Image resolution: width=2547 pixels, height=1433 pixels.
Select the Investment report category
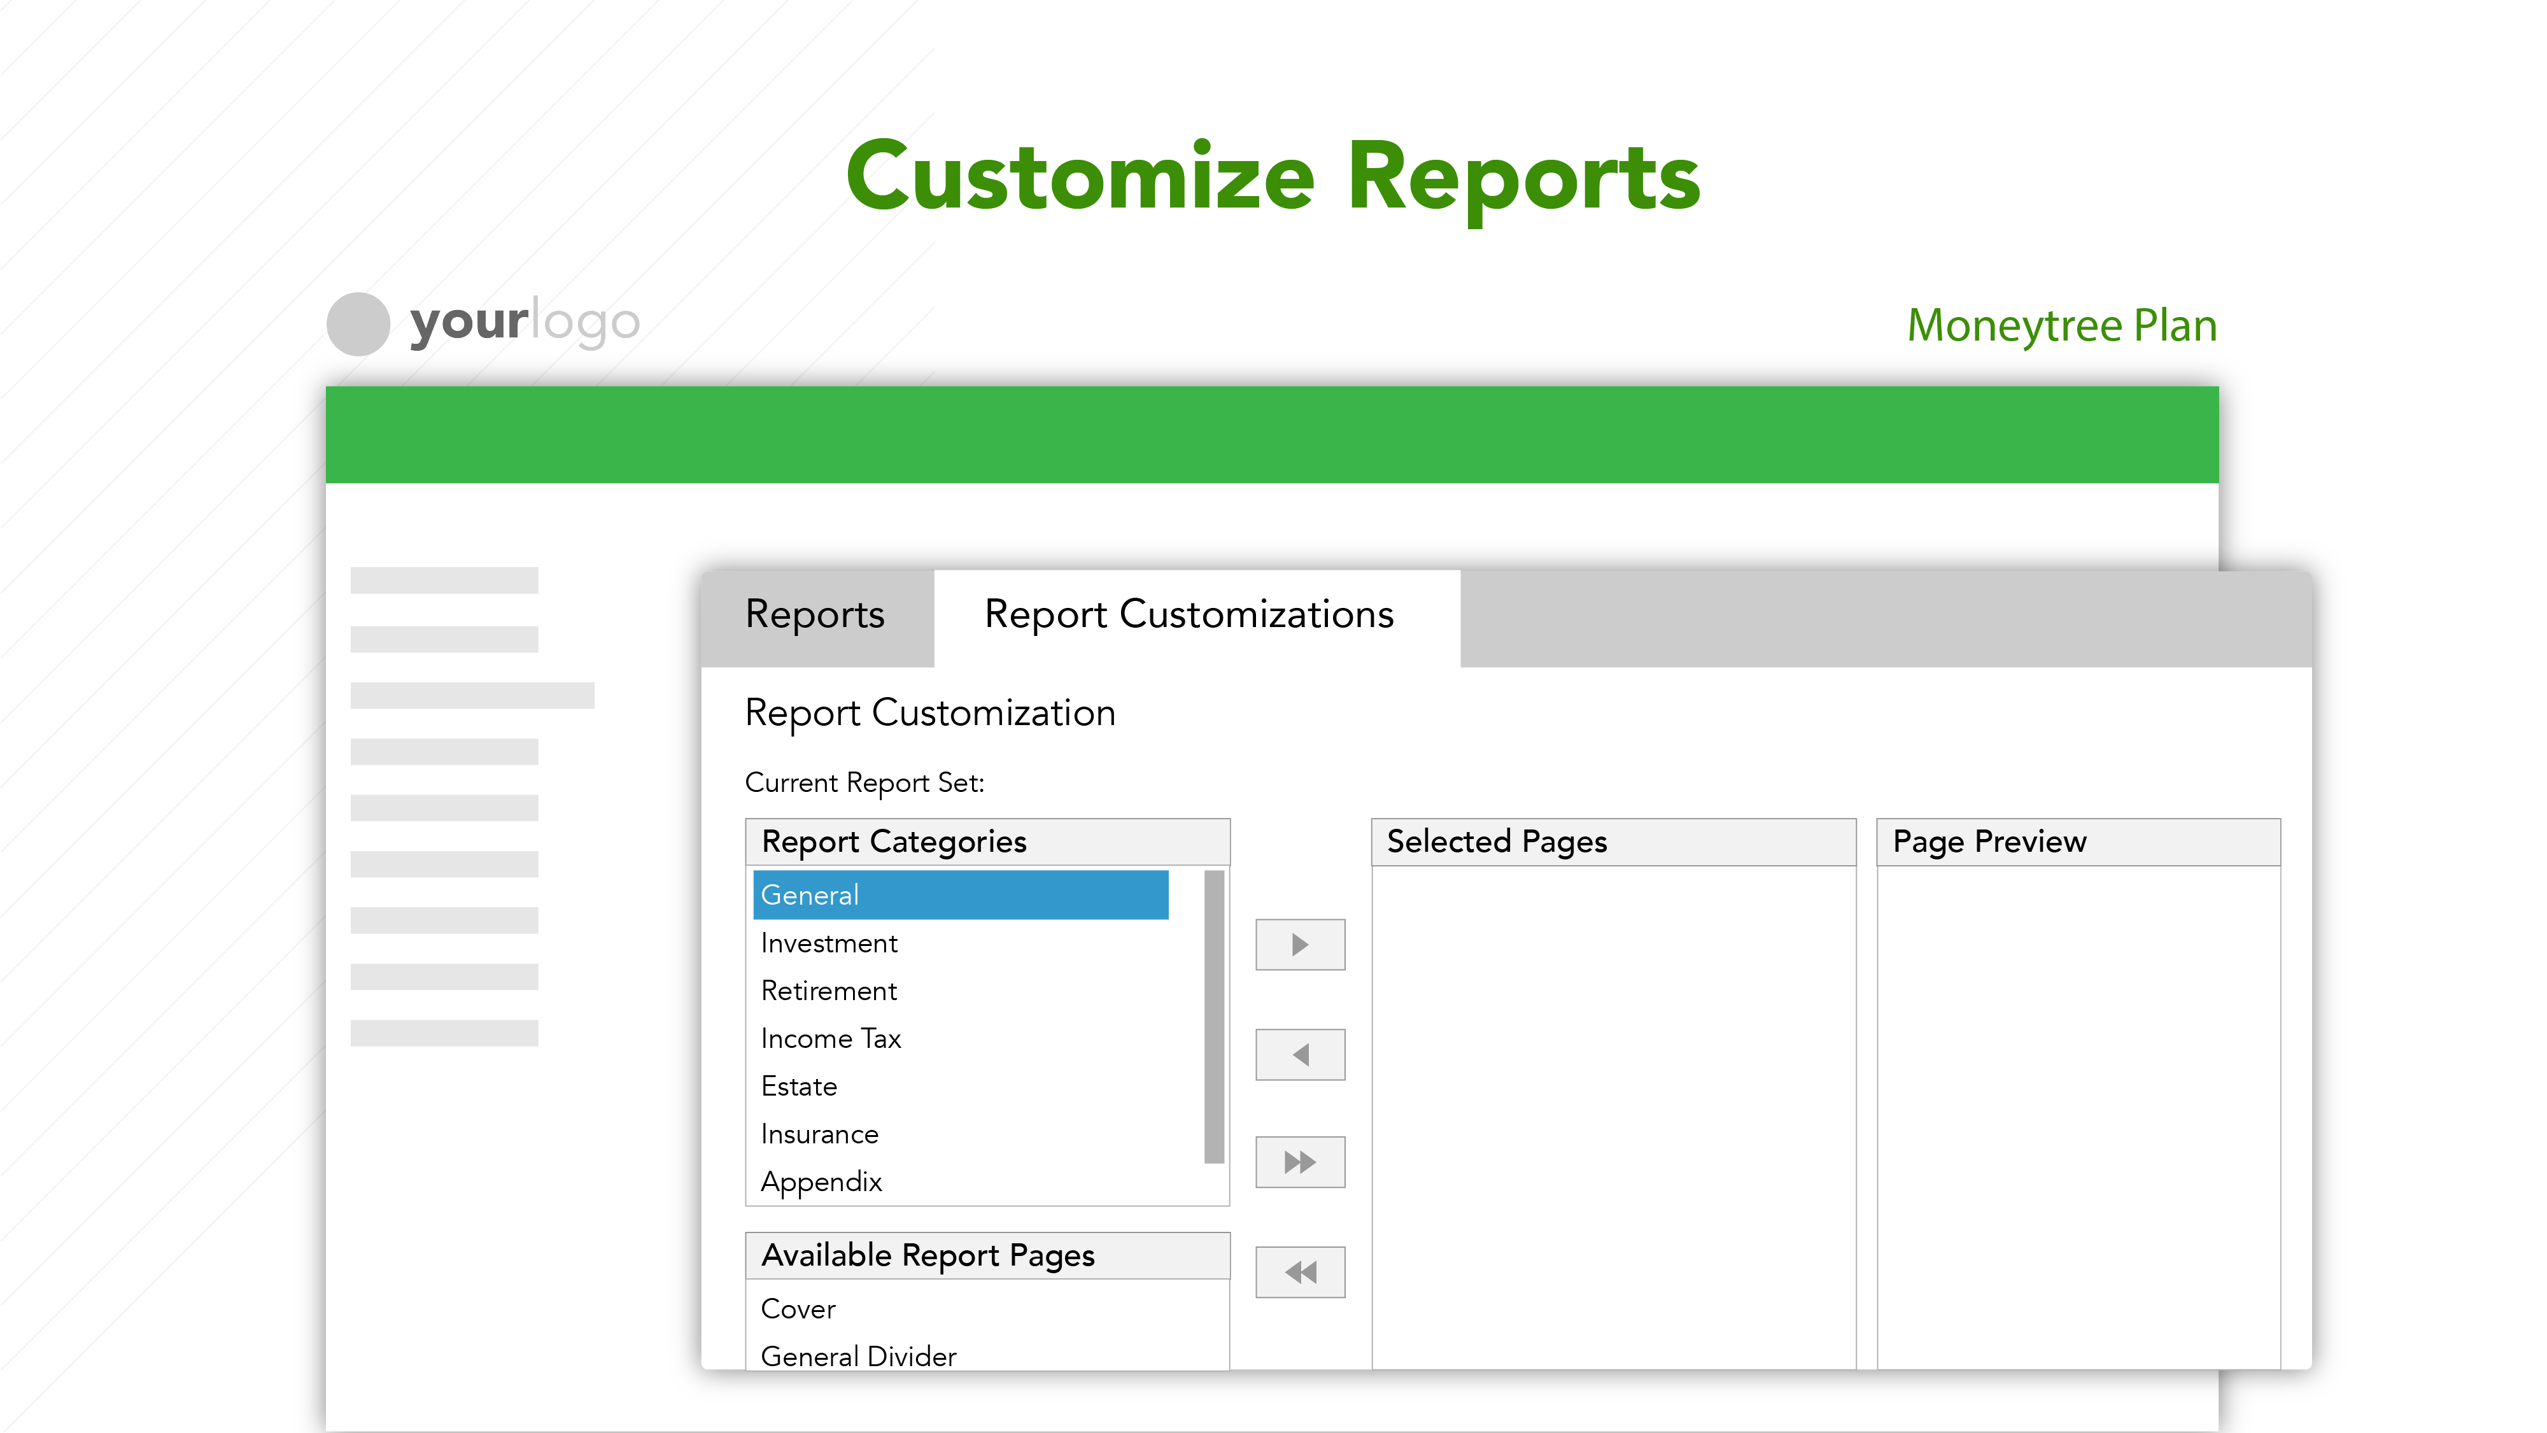(828, 942)
